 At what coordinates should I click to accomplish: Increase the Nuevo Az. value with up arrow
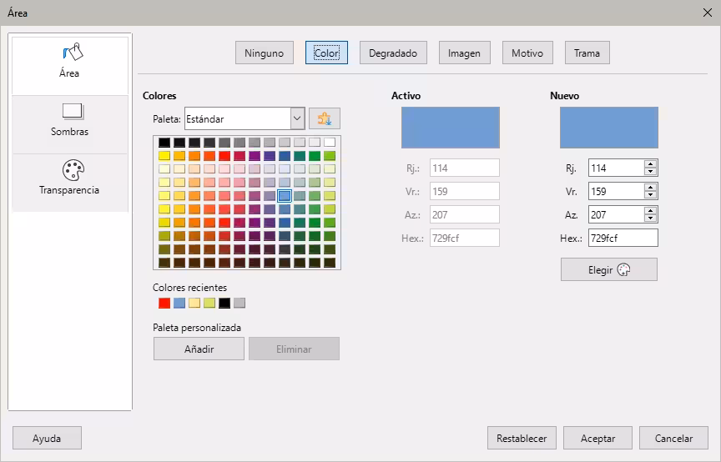click(650, 210)
